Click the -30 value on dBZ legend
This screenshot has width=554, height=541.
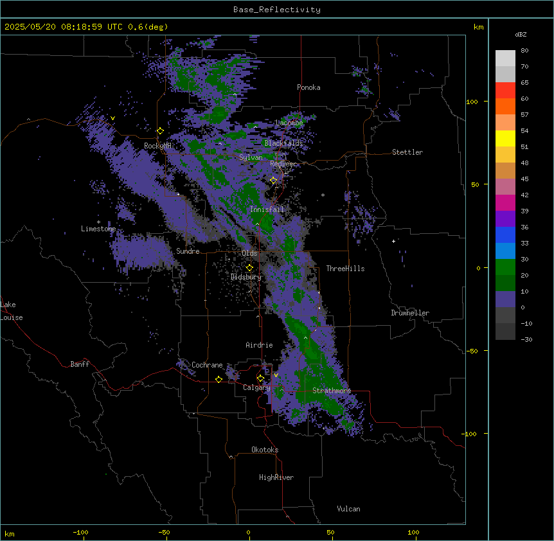[526, 339]
